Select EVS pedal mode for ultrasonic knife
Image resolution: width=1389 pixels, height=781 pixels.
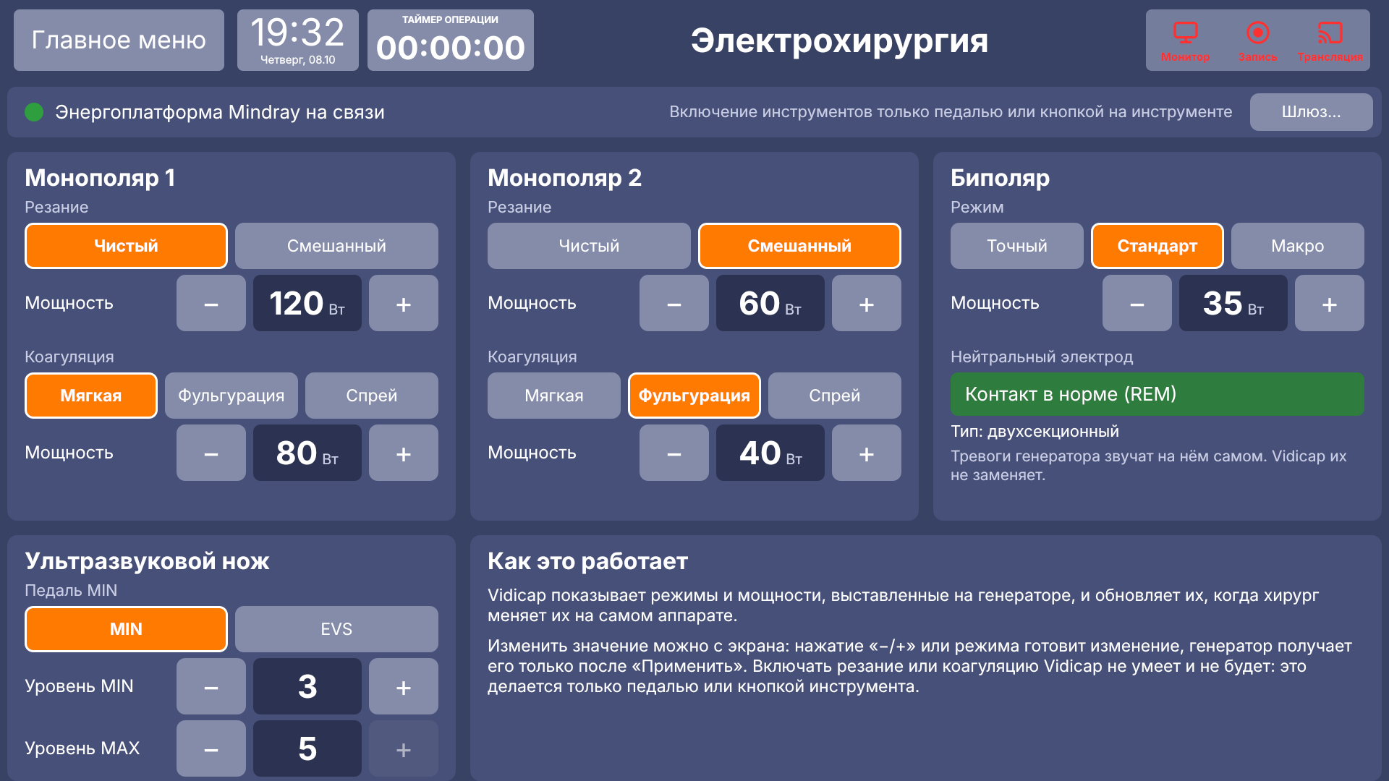click(x=336, y=629)
